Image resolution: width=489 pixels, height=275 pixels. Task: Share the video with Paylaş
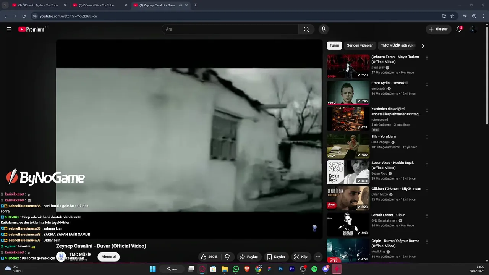coord(248,257)
